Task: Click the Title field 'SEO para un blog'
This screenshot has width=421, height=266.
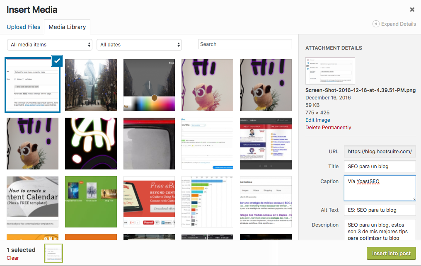Action: point(380,167)
